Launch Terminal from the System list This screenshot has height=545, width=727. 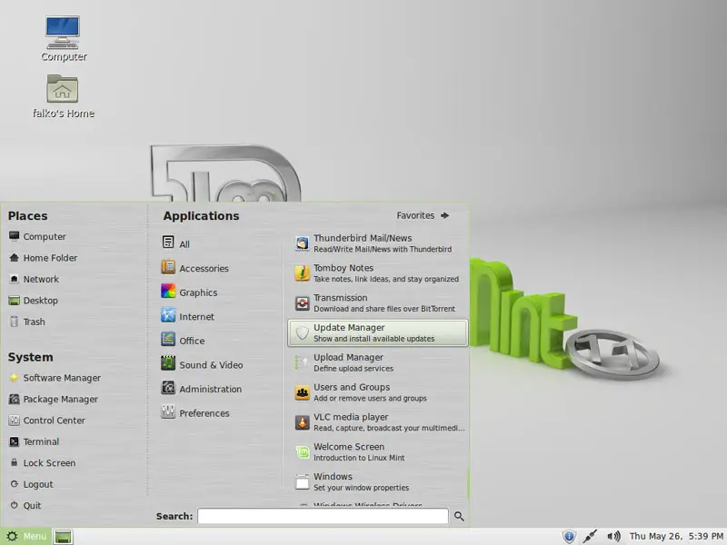tap(34, 441)
